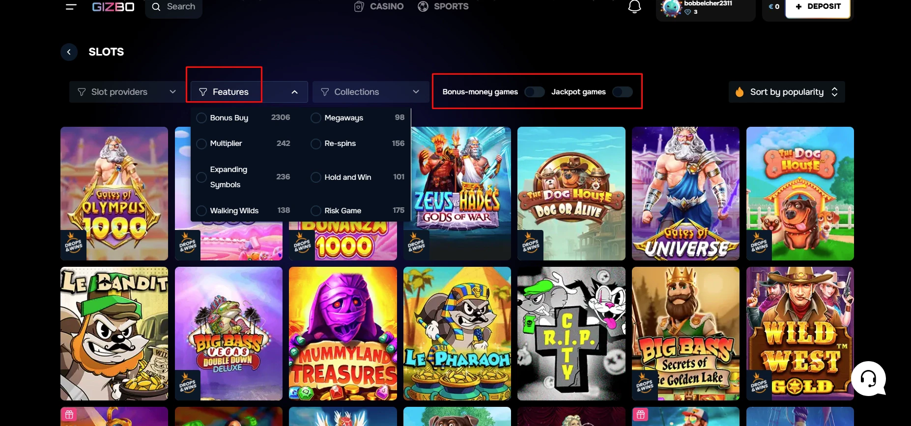Click the Drops & Wins badge on Zeus vs Hades
The image size is (911, 426).
tap(416, 245)
